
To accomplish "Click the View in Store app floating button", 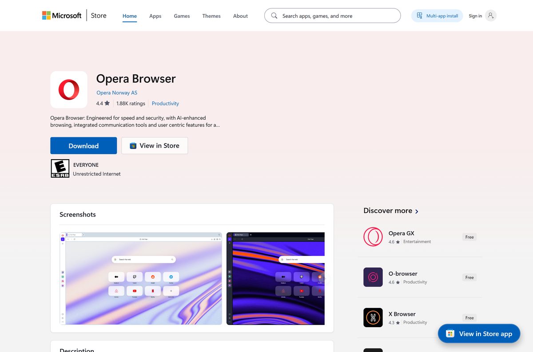I will 479,334.
